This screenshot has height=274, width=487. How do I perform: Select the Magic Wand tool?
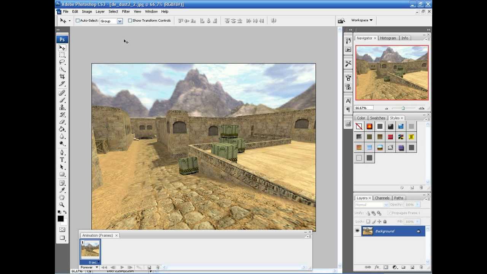62,70
